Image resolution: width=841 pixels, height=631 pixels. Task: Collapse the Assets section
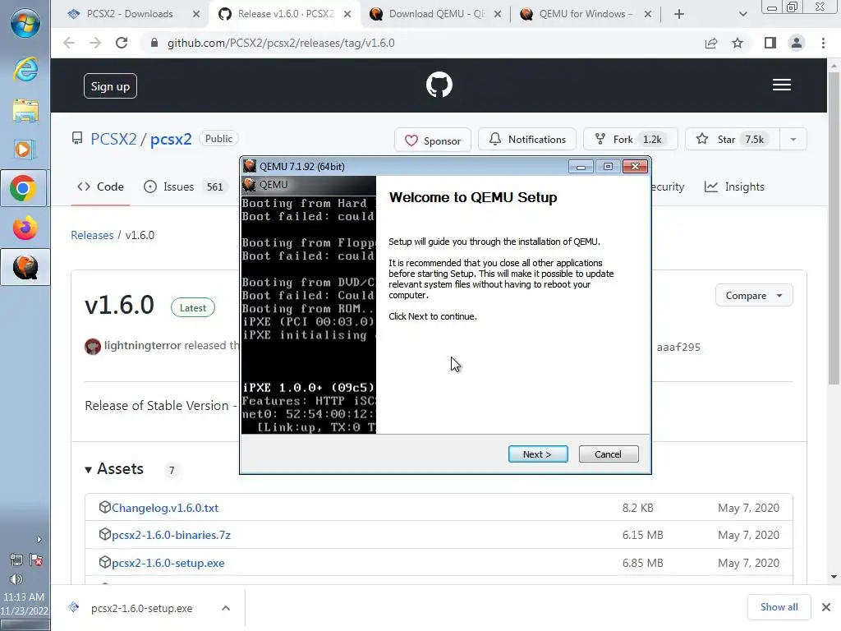coord(114,469)
